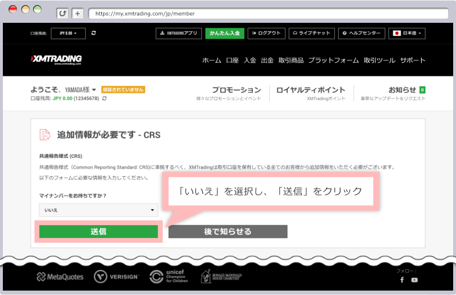
Task: Click the XMTRADINGアプリ download button
Action: coord(179,33)
